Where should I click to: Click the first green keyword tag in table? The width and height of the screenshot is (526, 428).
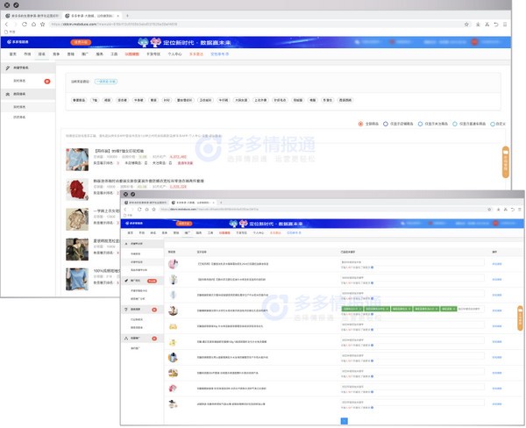point(352,309)
